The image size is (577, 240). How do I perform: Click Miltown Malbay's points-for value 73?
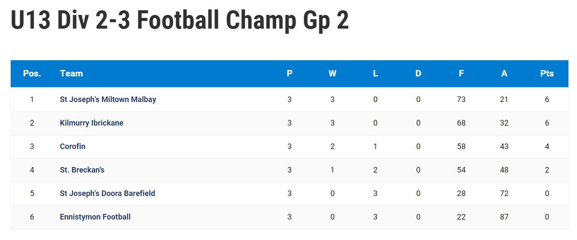461,100
